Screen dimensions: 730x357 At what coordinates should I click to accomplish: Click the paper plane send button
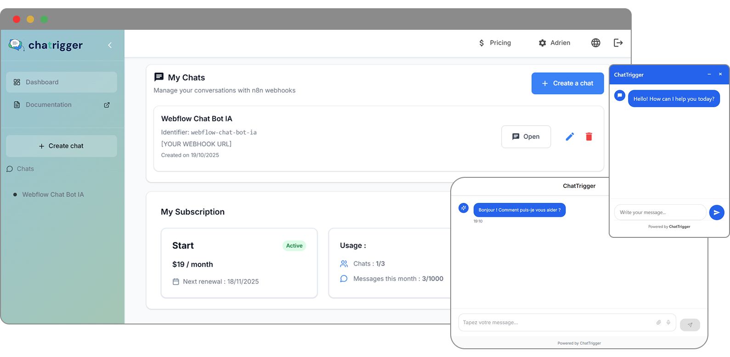[690, 325]
